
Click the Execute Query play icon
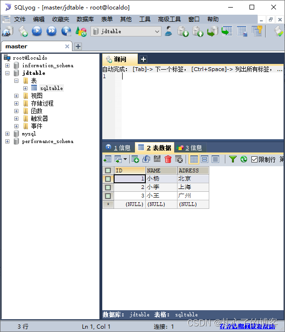(37, 31)
